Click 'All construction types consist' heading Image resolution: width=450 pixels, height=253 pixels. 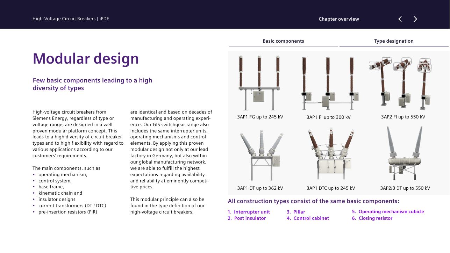tap(313, 201)
